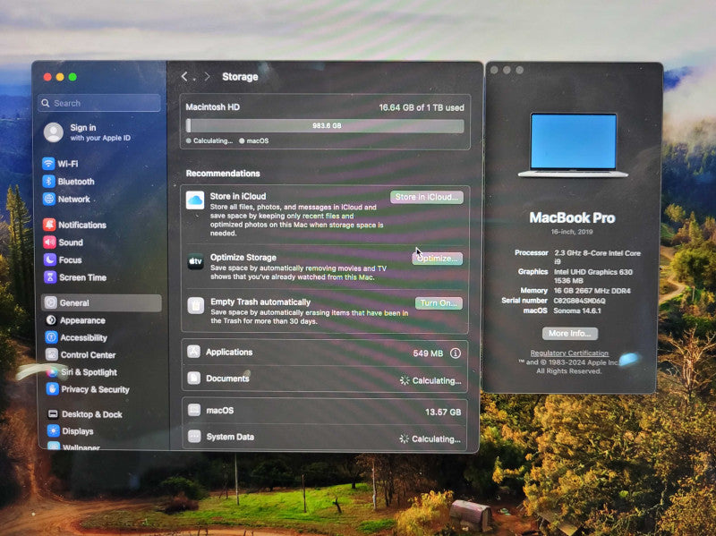Viewport: 716px width, 536px height.
Task: Click the iCloud icon in Recommendations
Action: [195, 200]
